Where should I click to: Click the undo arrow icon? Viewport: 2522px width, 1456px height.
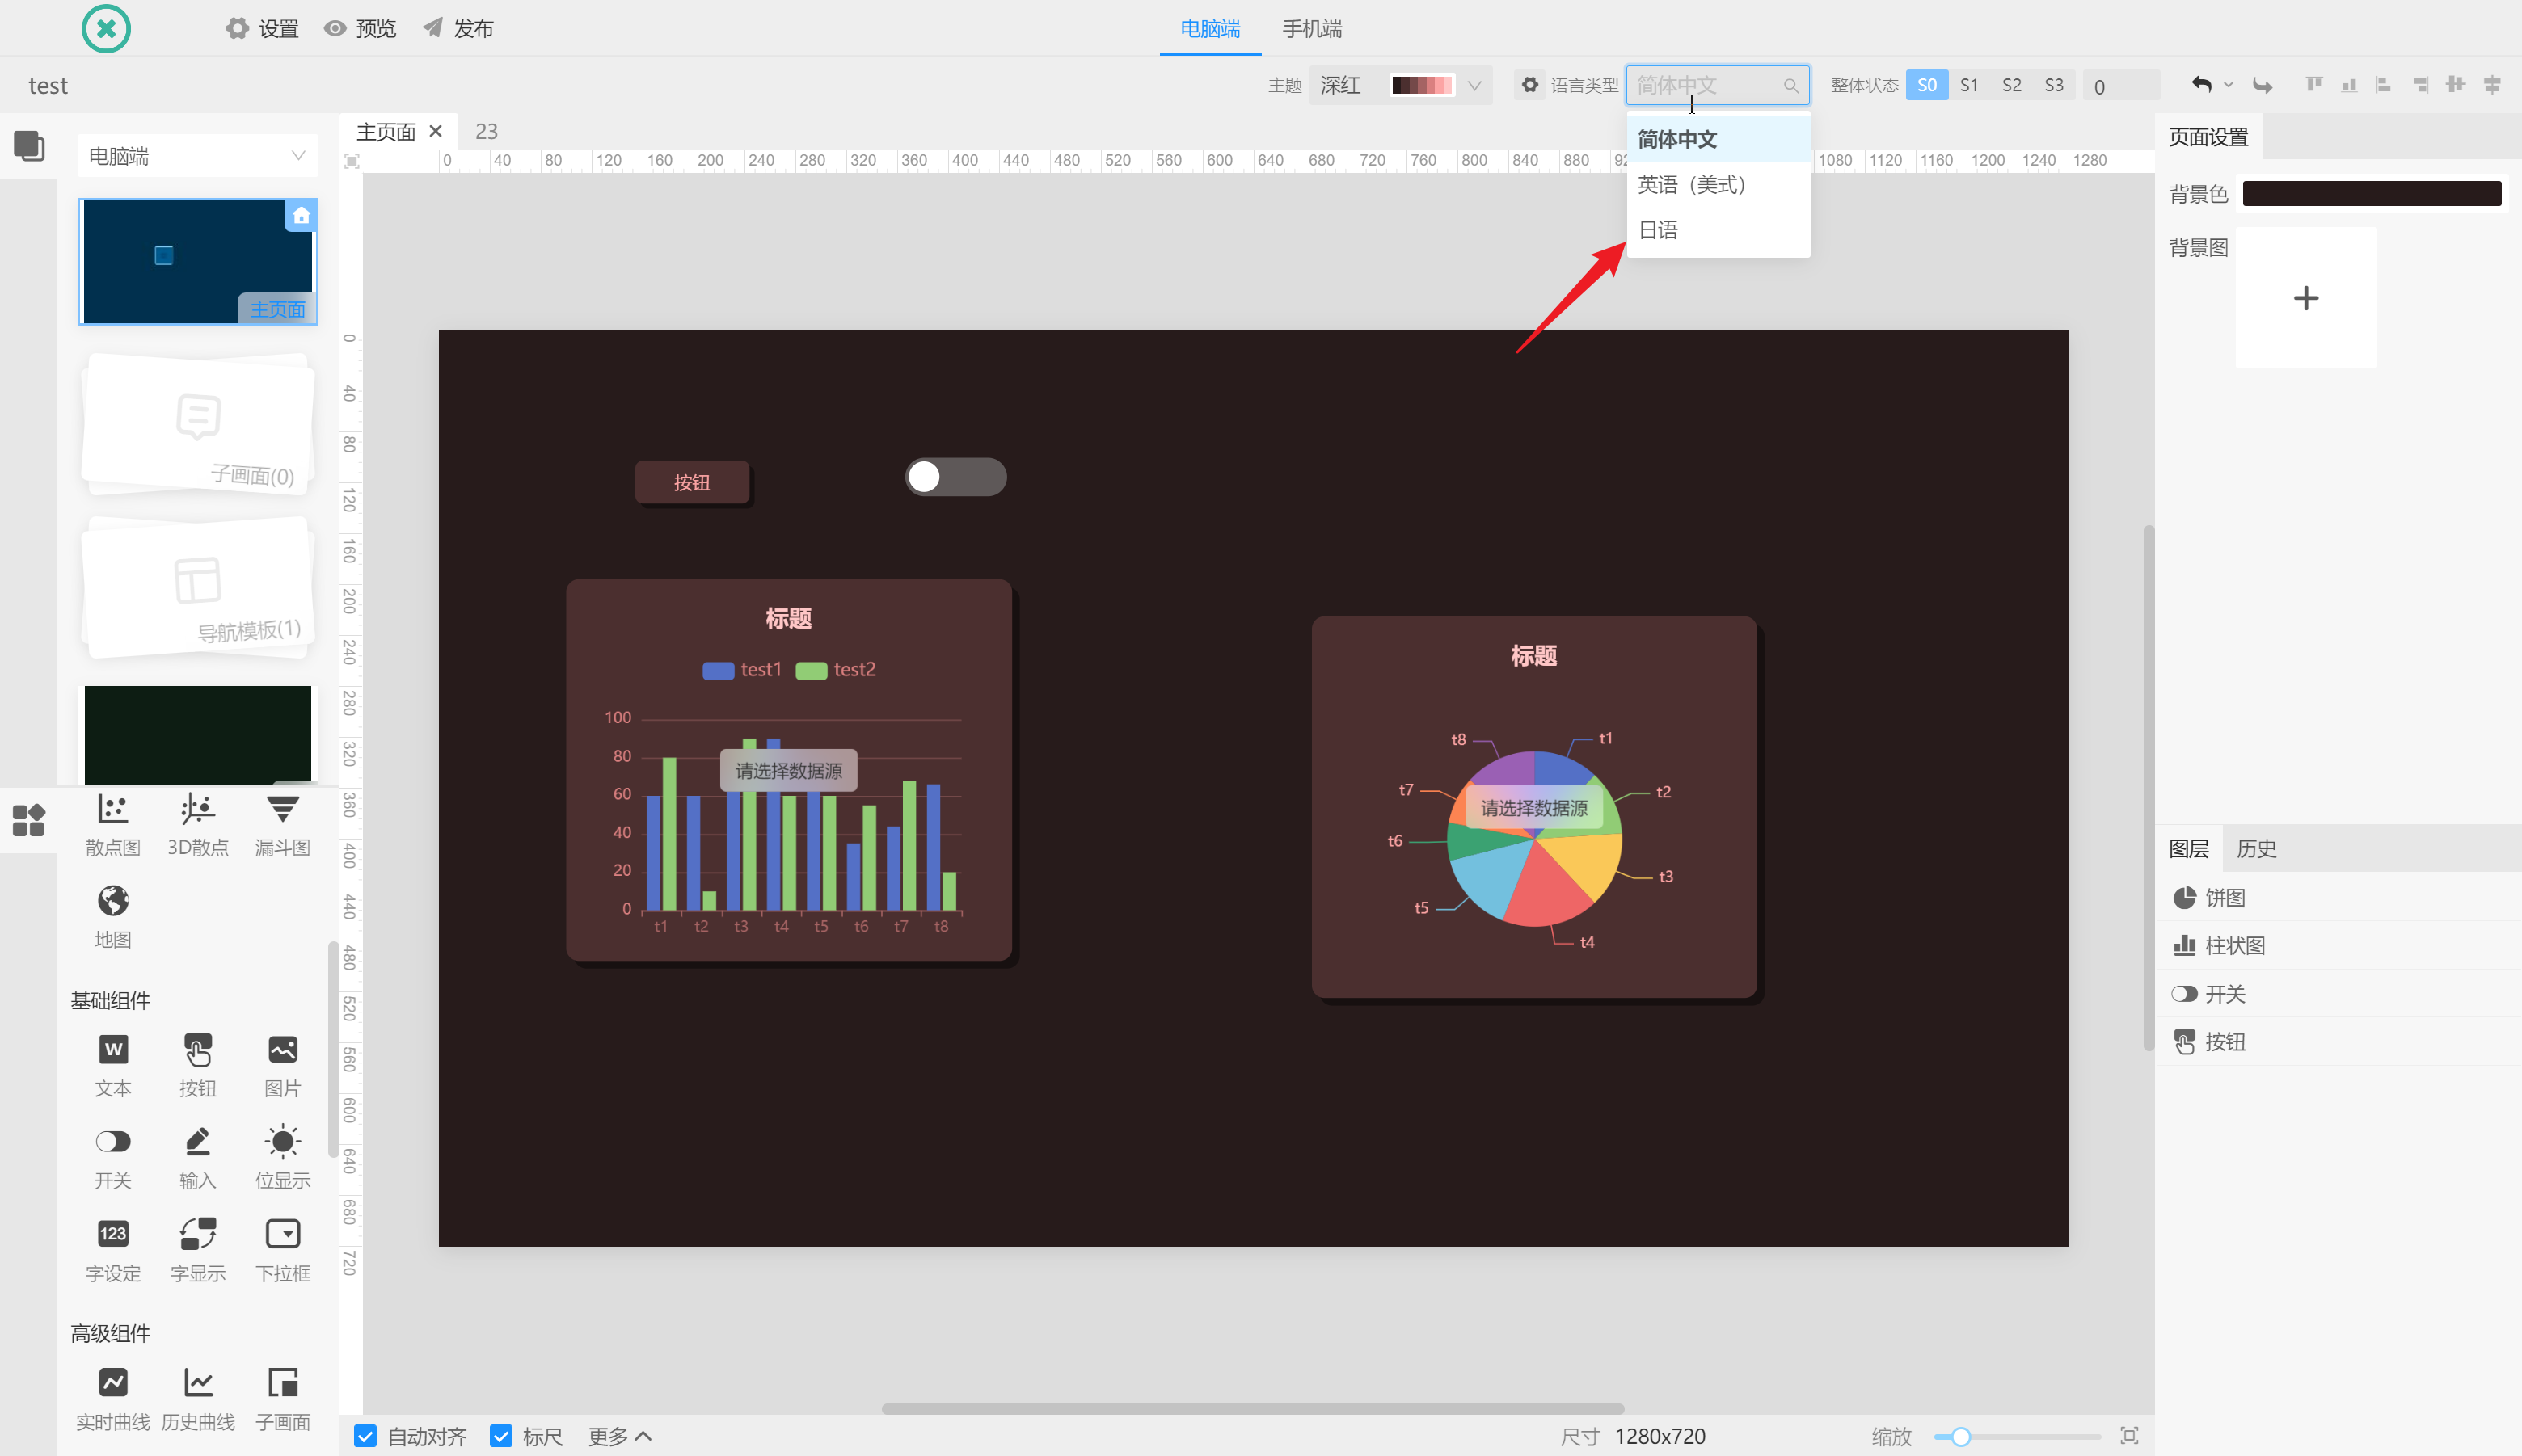[x=2201, y=85]
